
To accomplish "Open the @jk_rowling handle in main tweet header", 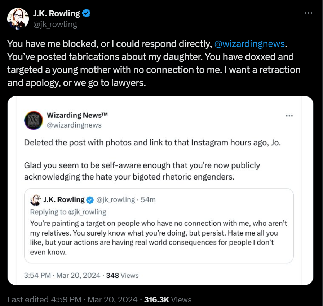I will click(55, 24).
